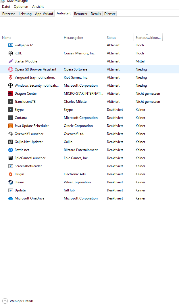This screenshot has height=308, width=179.
Task: Click Gaijin publisher cell
Action: pos(68,142)
